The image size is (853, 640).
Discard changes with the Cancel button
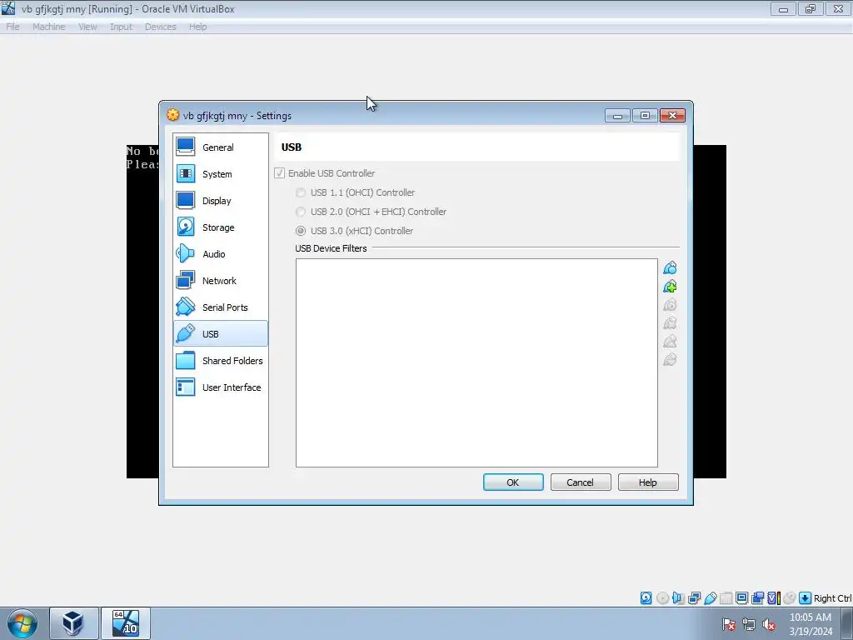(581, 482)
